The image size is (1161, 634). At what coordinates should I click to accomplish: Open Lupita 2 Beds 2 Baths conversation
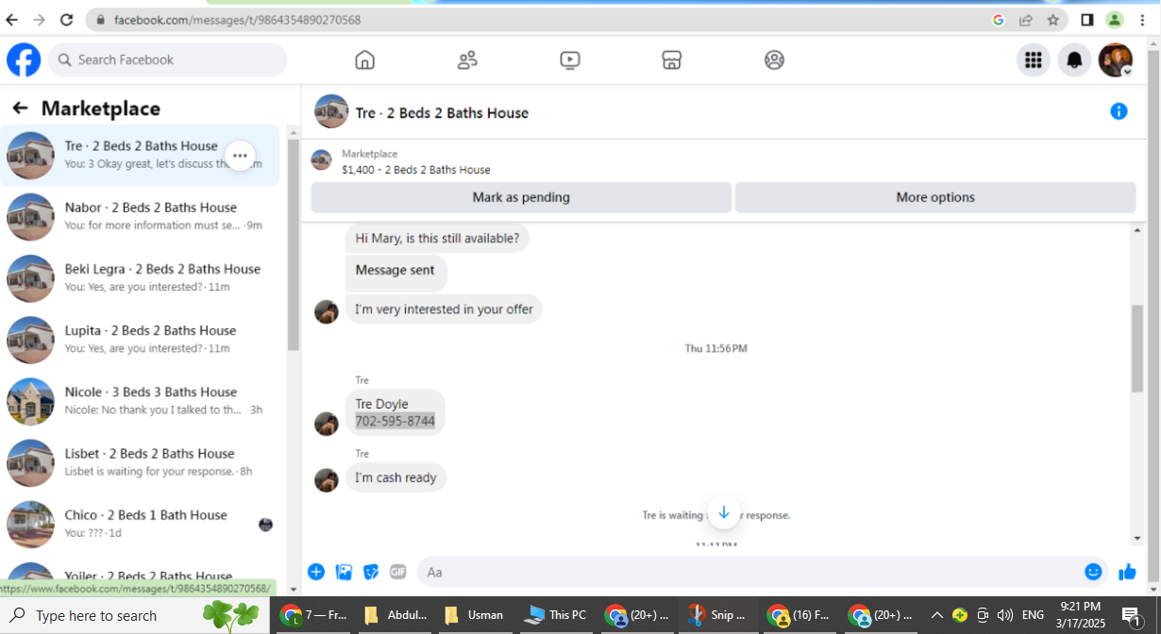coord(142,340)
